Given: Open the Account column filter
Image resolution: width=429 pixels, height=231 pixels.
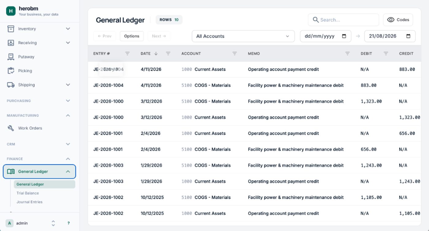Looking at the screenshot, I should pos(235,54).
